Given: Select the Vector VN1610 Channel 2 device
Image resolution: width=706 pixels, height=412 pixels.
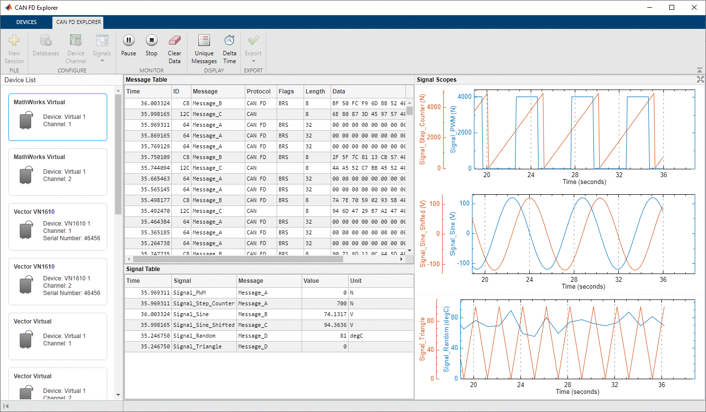Looking at the screenshot, I should [57, 281].
